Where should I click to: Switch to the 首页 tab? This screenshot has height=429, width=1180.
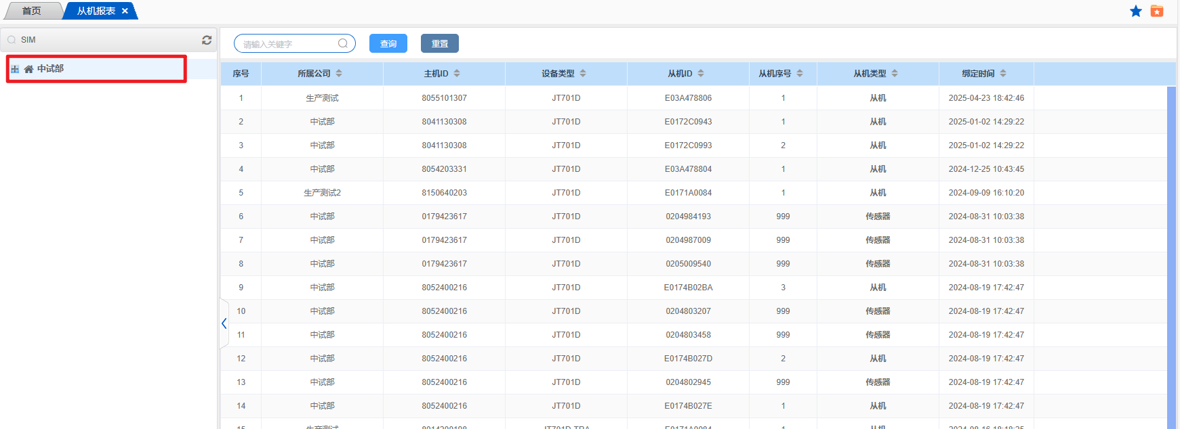[31, 11]
